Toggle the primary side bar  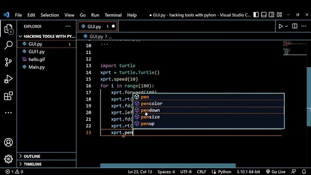[x=256, y=15]
